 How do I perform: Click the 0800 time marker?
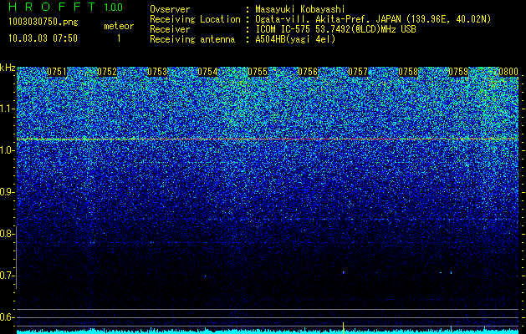point(508,72)
